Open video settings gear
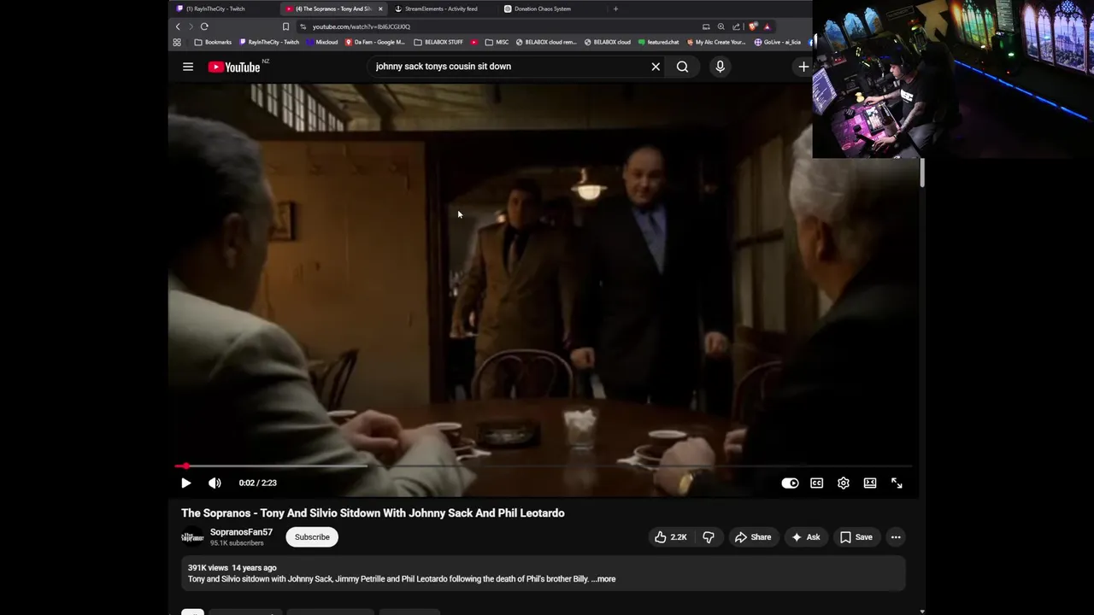 coord(844,483)
